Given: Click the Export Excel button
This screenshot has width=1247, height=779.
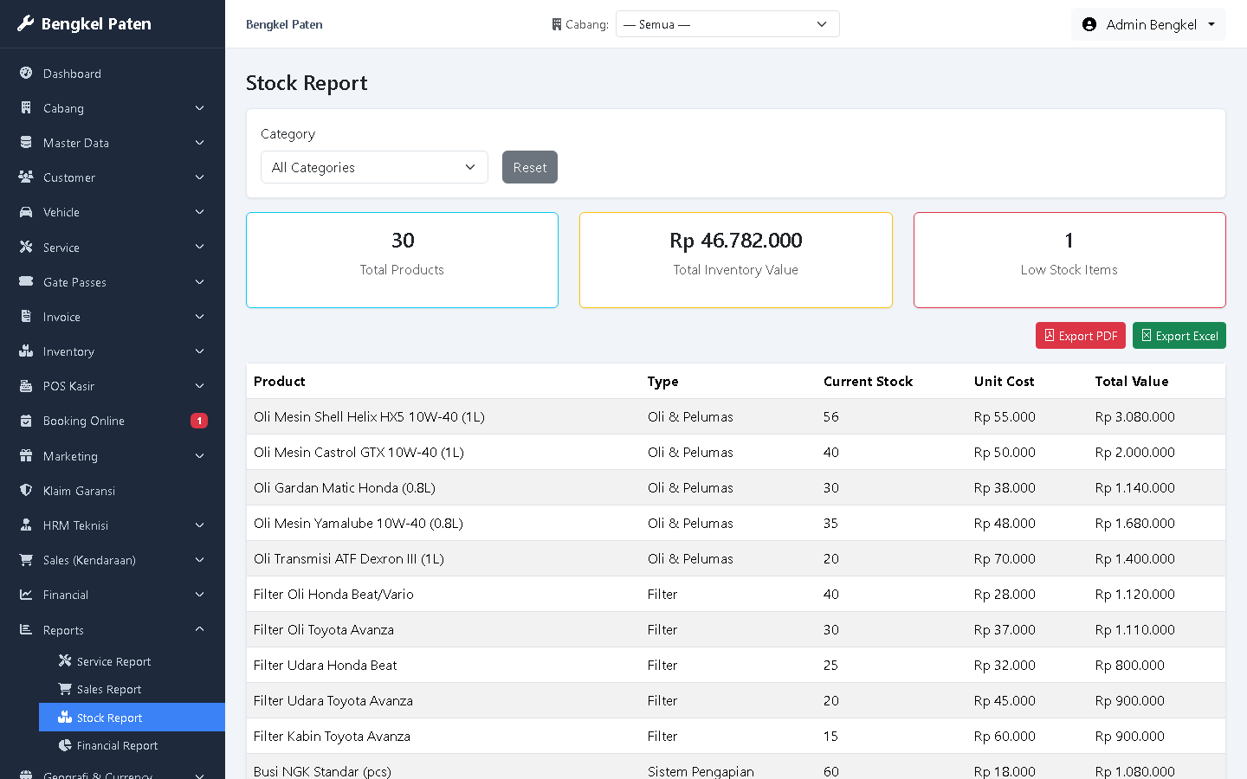Looking at the screenshot, I should click(1179, 336).
